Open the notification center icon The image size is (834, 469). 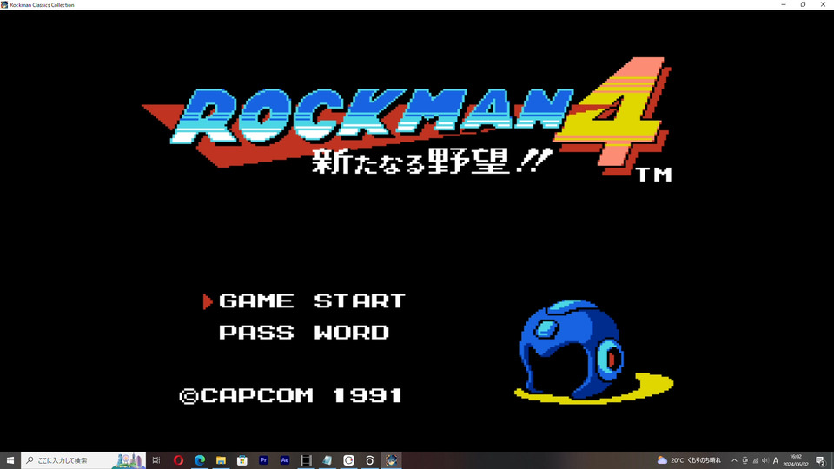click(x=821, y=460)
